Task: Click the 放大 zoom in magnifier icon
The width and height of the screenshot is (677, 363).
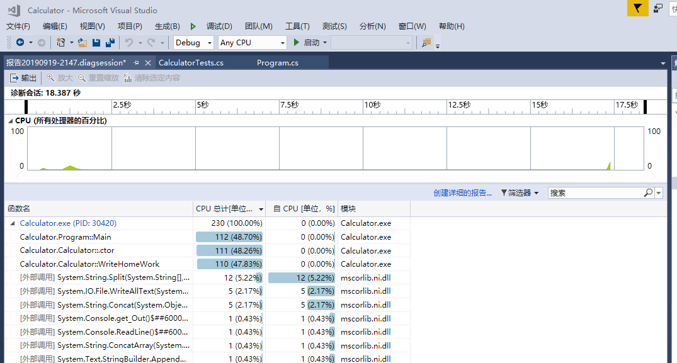Action: (50, 77)
